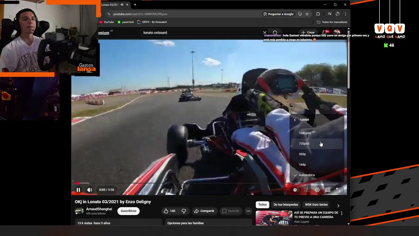This screenshot has height=236, width=419.
Task: Bookmark this page with star icon
Action: coord(307,14)
